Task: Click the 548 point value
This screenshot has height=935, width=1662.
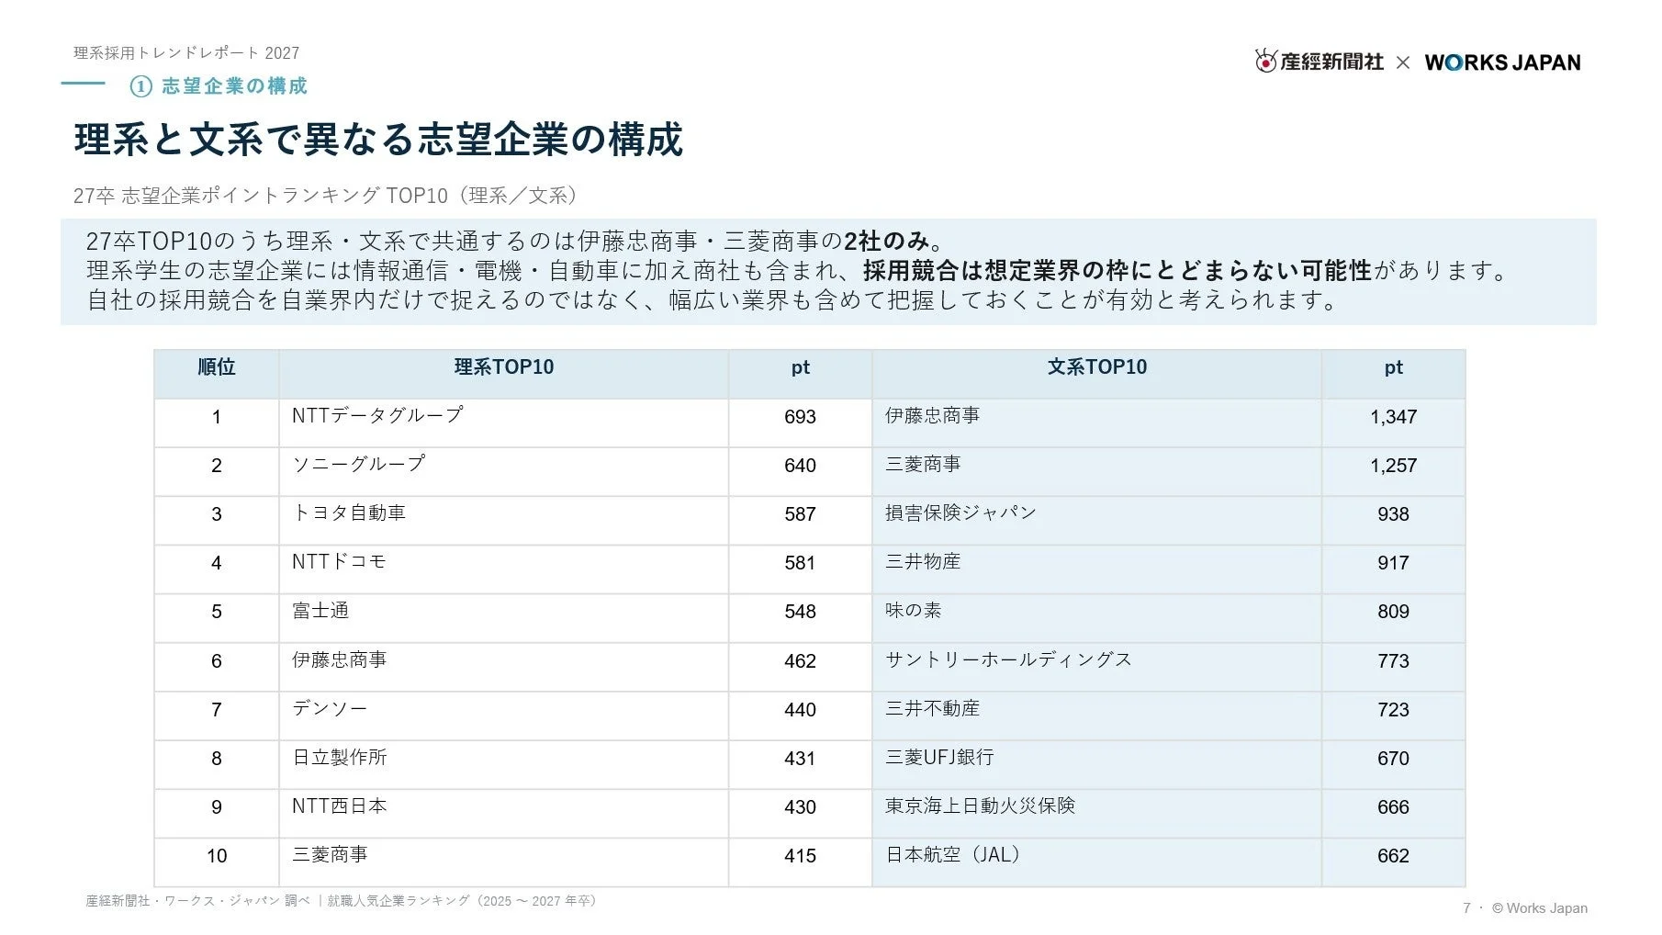Action: (x=800, y=612)
